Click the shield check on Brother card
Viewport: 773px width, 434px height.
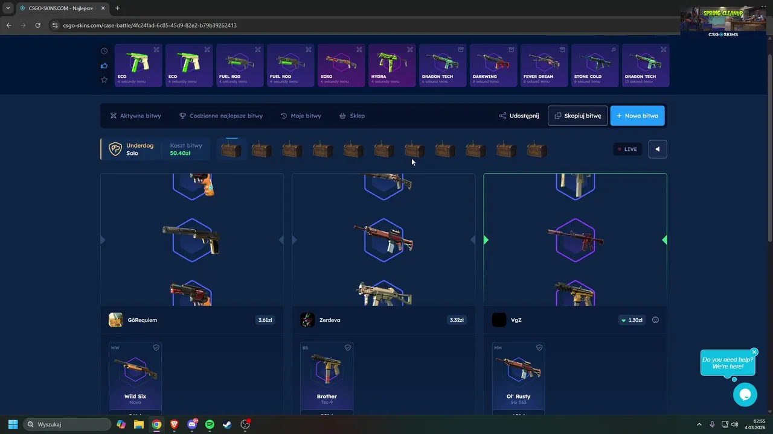(x=347, y=348)
